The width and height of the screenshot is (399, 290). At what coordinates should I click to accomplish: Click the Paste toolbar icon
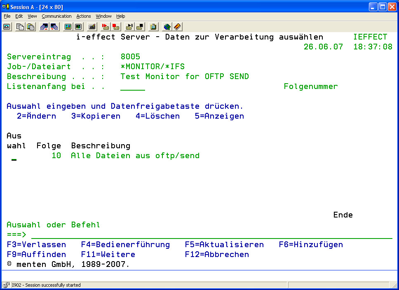[x=31, y=27]
